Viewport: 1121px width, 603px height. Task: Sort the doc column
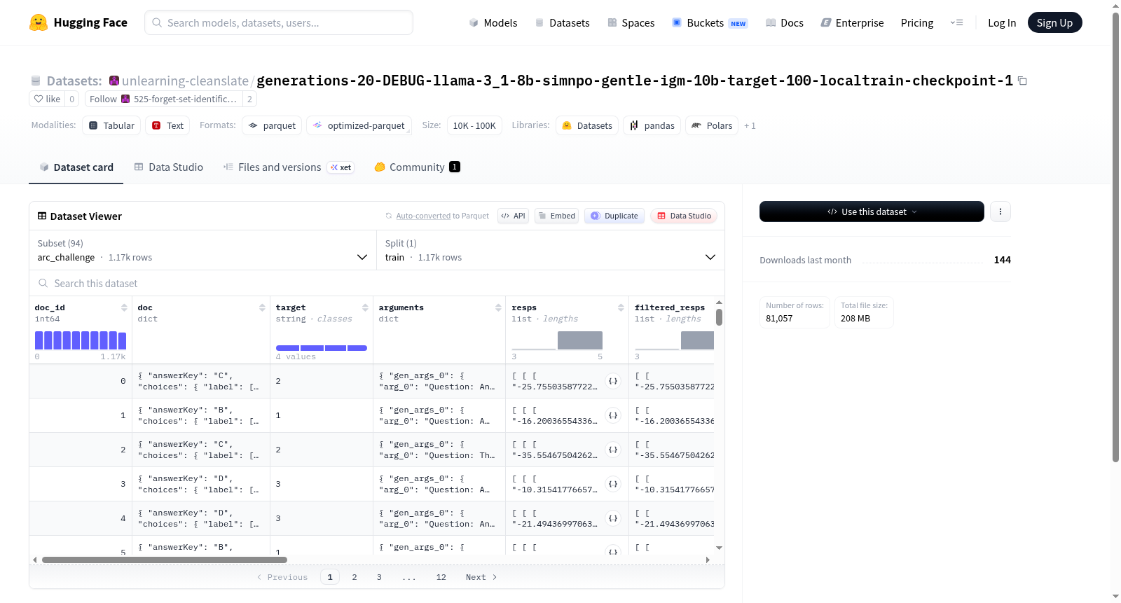[262, 308]
